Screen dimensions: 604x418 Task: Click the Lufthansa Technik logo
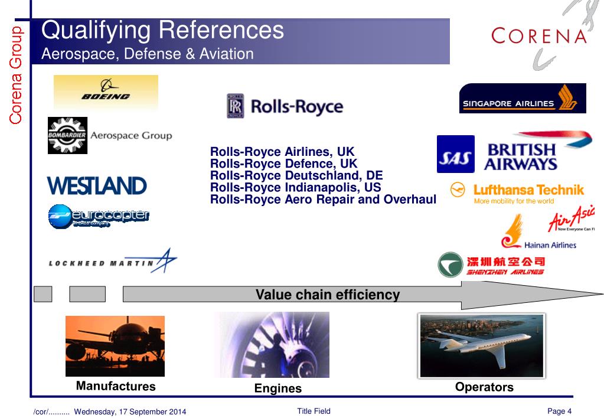pos(517,193)
